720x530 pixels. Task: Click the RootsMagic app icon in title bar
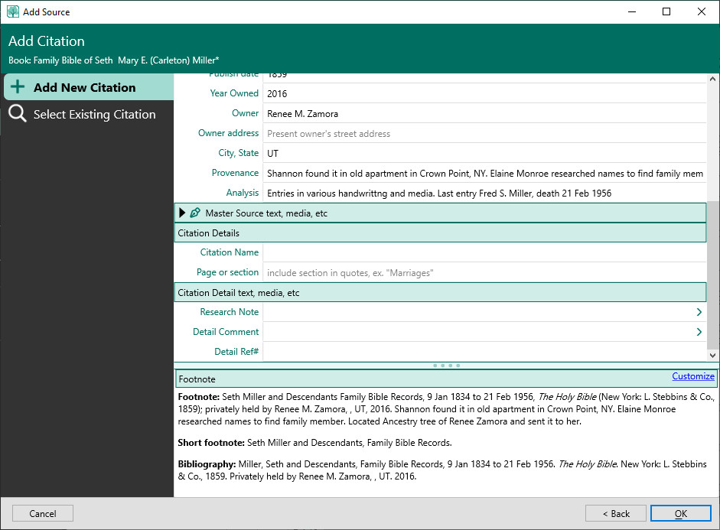[x=13, y=11]
